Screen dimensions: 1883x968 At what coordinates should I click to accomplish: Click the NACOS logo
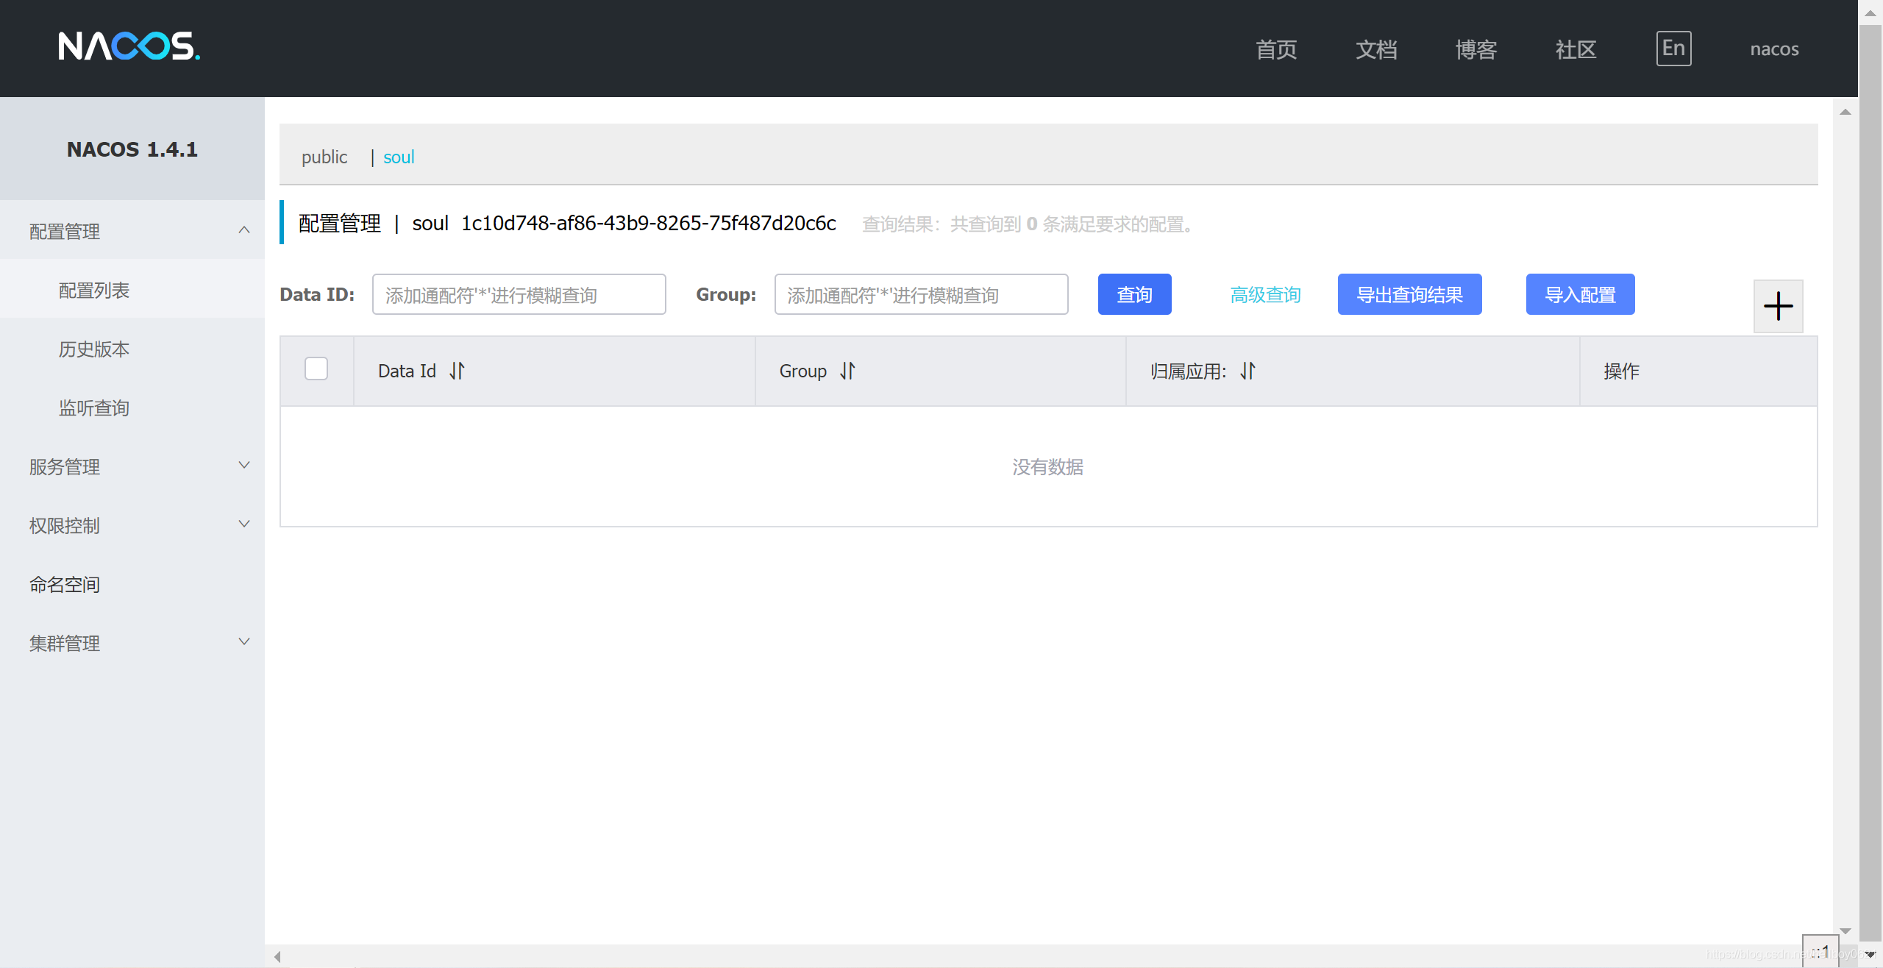tap(129, 46)
